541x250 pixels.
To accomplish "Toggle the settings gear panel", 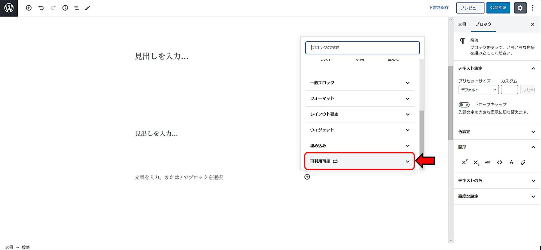I will click(520, 8).
